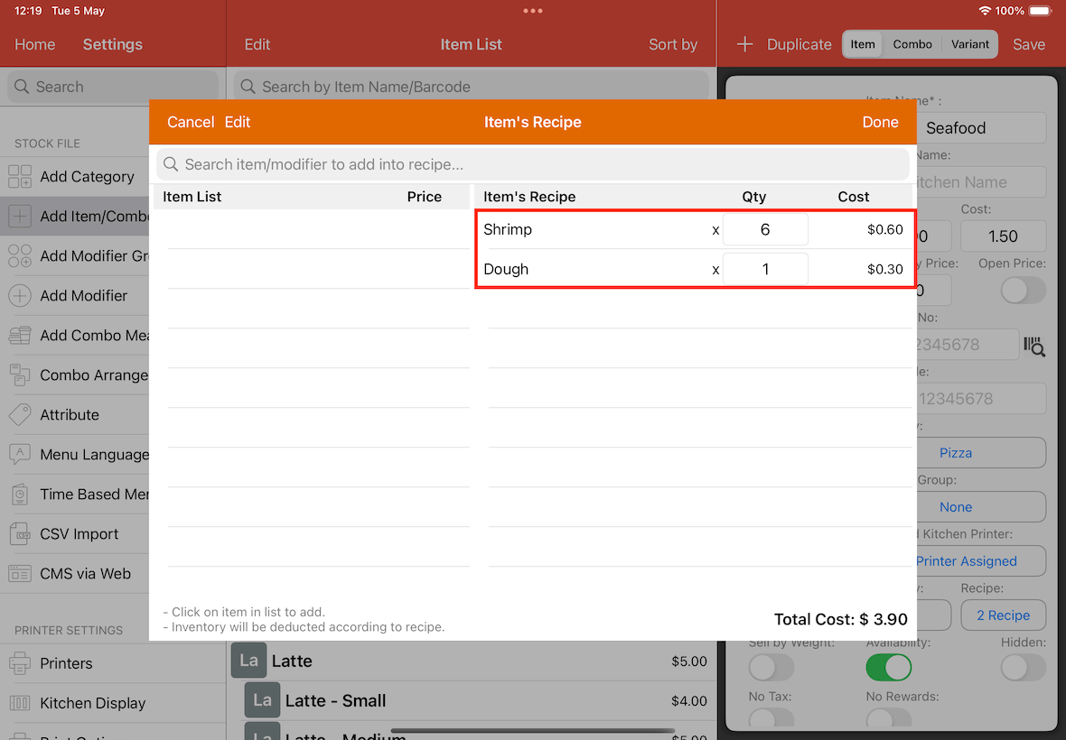Screen dimensions: 1066x740
Task: Select the Latte - Small row
Action: [x=472, y=700]
